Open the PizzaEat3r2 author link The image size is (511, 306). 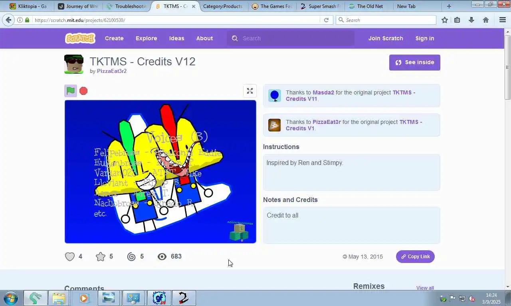(x=112, y=71)
